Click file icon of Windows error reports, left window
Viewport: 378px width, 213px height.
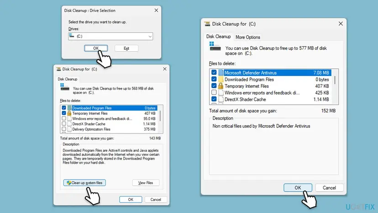tap(69, 118)
